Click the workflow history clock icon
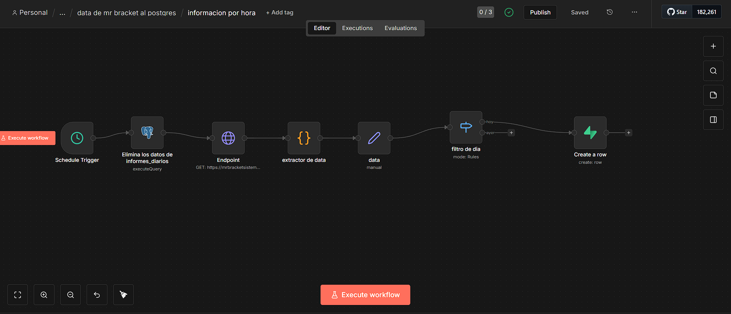The width and height of the screenshot is (731, 314). [609, 12]
